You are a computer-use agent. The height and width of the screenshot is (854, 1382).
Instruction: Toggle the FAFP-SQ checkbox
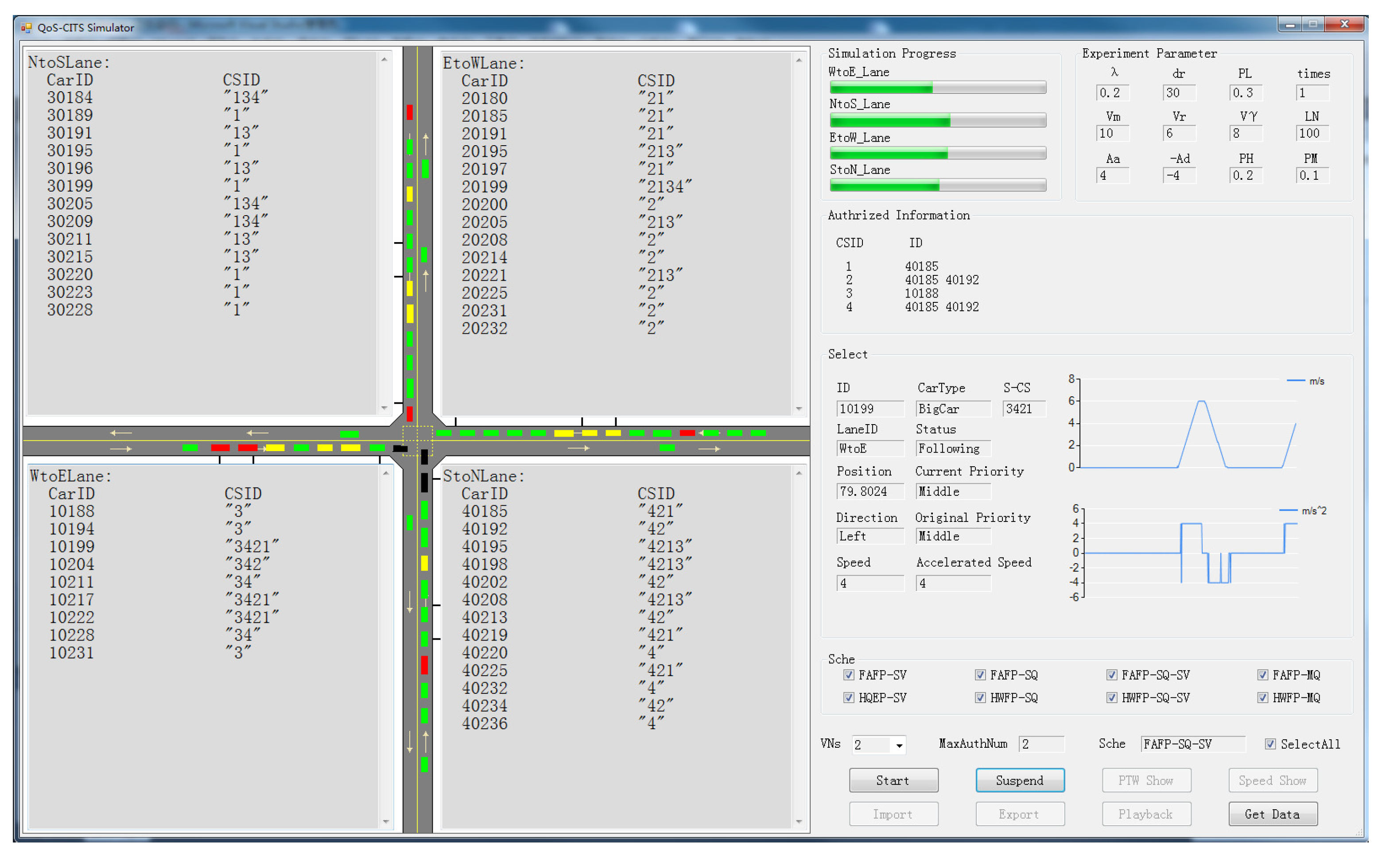(980, 674)
